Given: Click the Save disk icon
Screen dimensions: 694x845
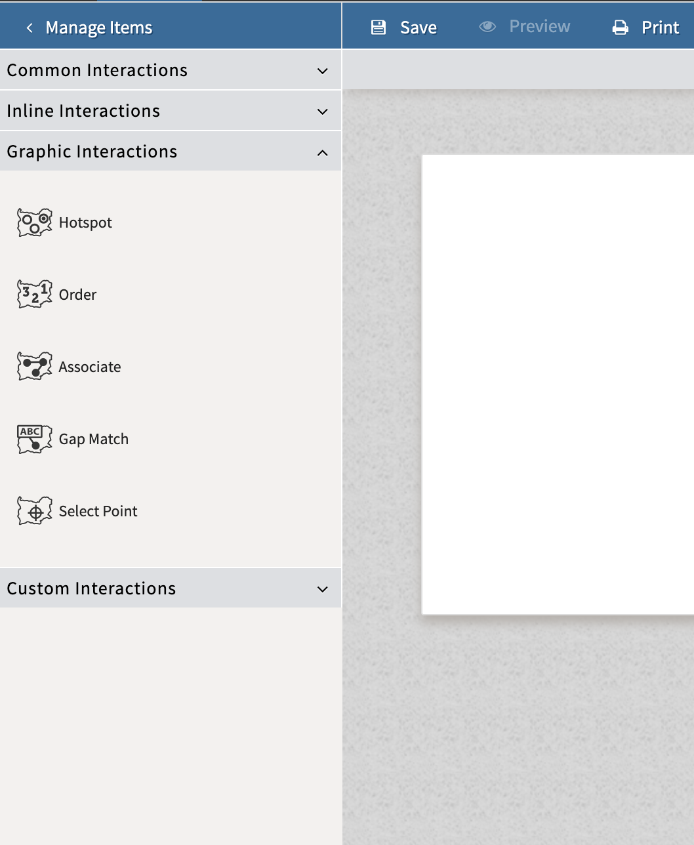Looking at the screenshot, I should pyautogui.click(x=378, y=27).
